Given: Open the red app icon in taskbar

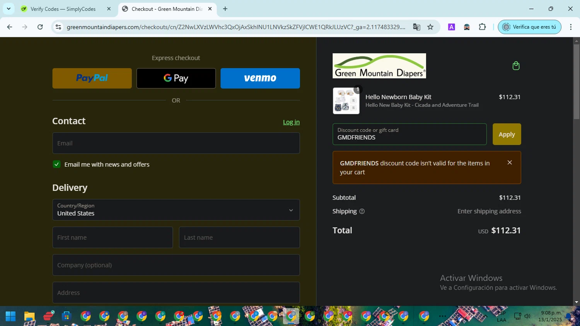Looking at the screenshot, I should pyautogui.click(x=48, y=316).
